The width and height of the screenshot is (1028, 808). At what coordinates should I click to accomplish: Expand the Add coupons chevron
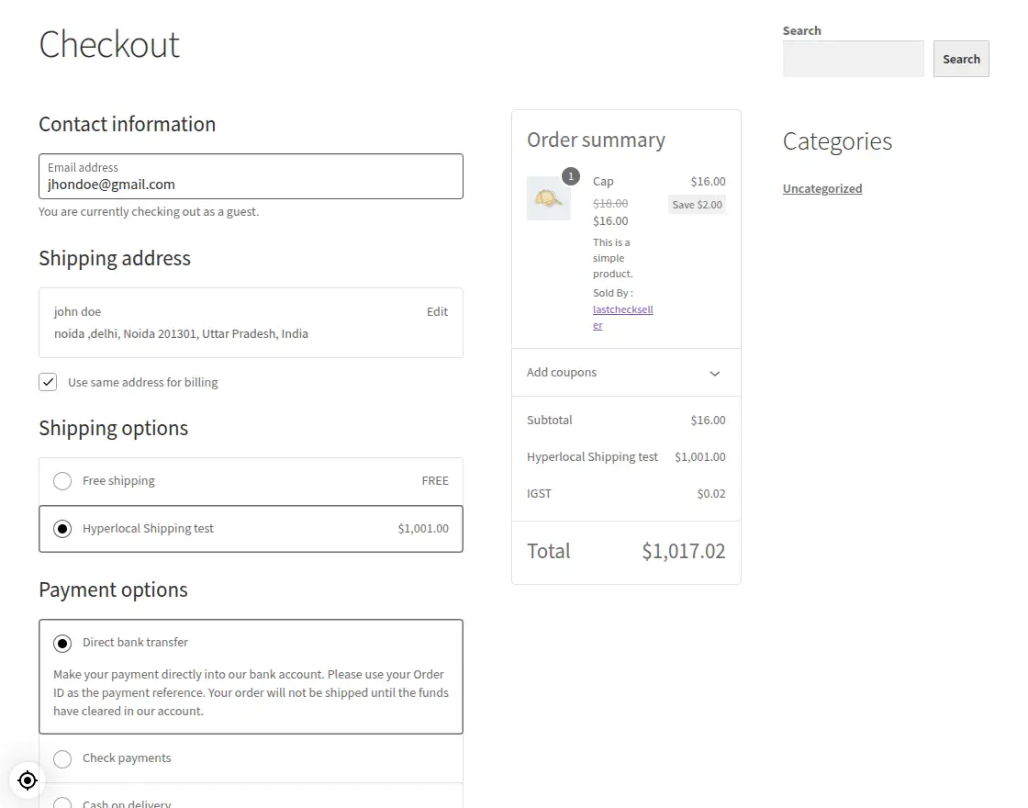pyautogui.click(x=715, y=373)
